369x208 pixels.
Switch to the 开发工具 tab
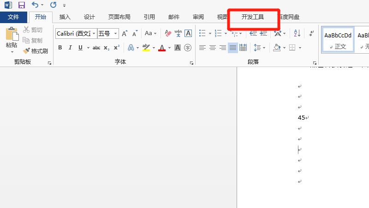tap(253, 17)
